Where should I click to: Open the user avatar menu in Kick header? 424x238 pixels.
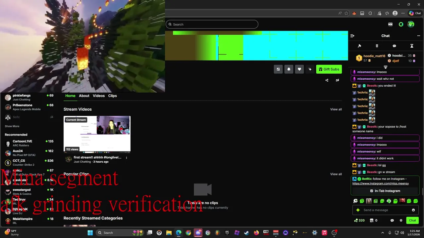coord(411,24)
